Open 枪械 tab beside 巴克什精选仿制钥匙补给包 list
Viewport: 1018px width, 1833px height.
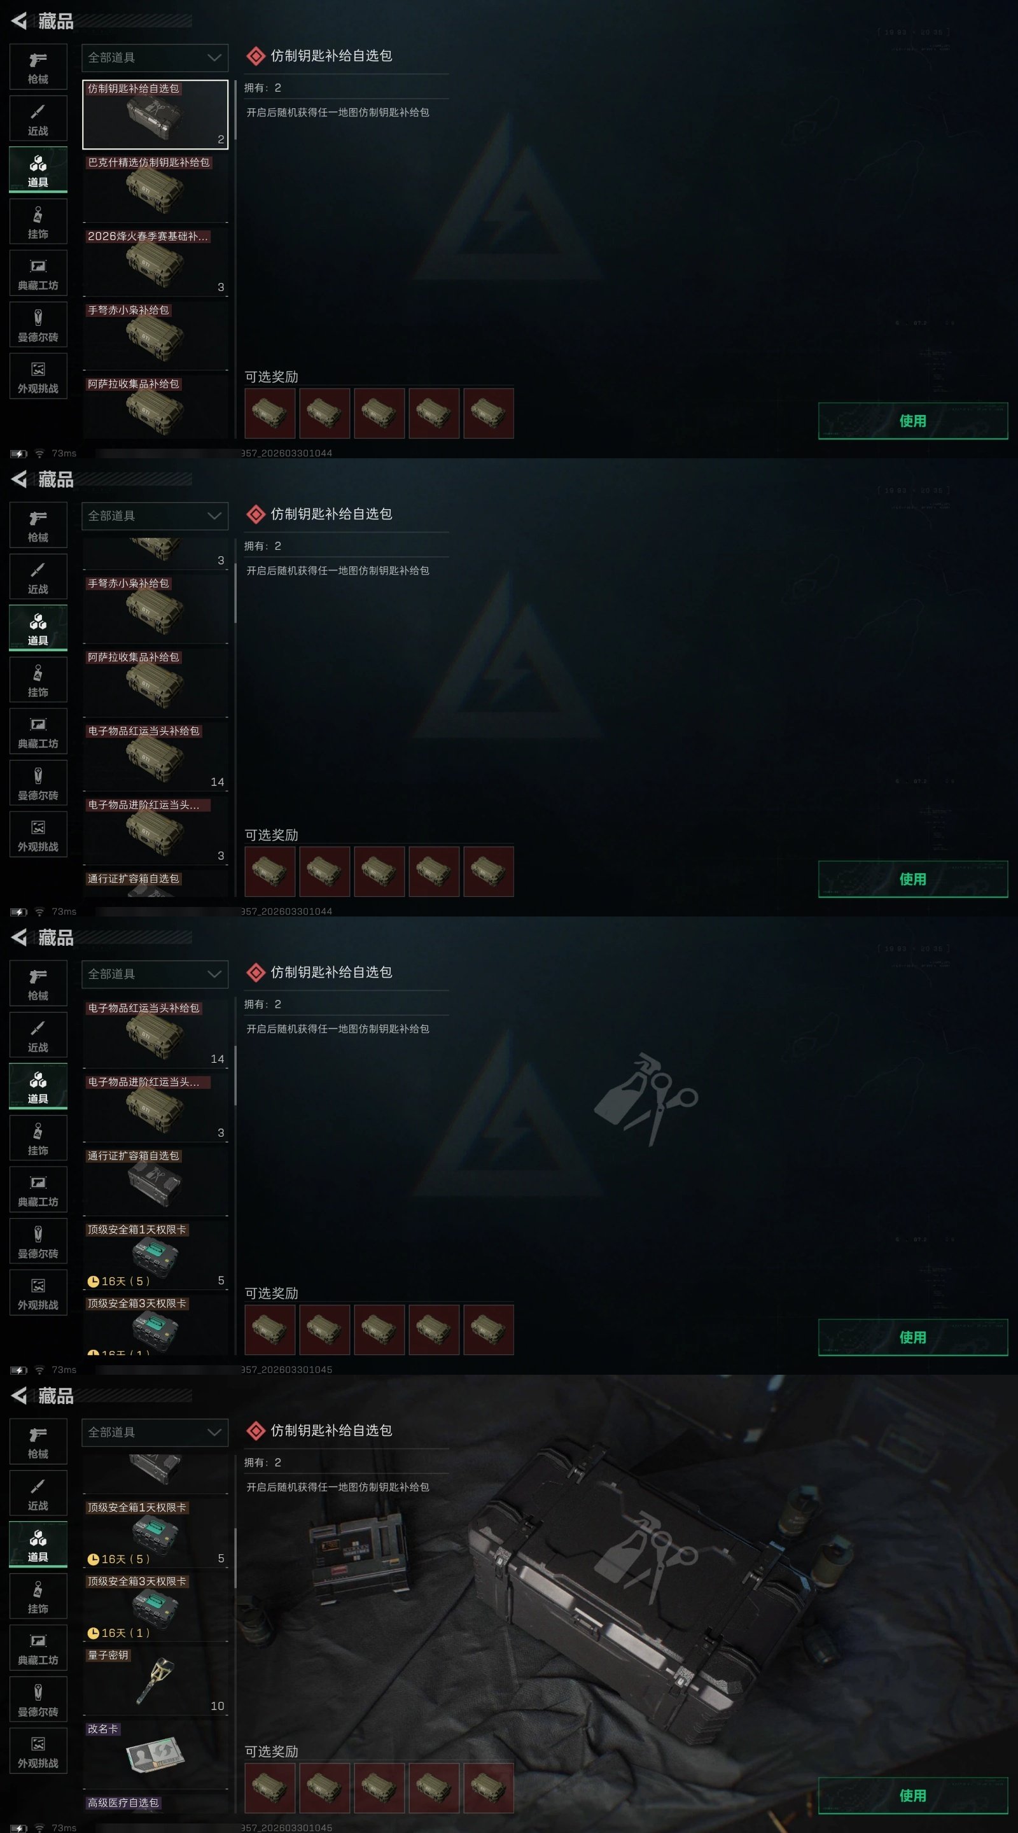(x=38, y=67)
